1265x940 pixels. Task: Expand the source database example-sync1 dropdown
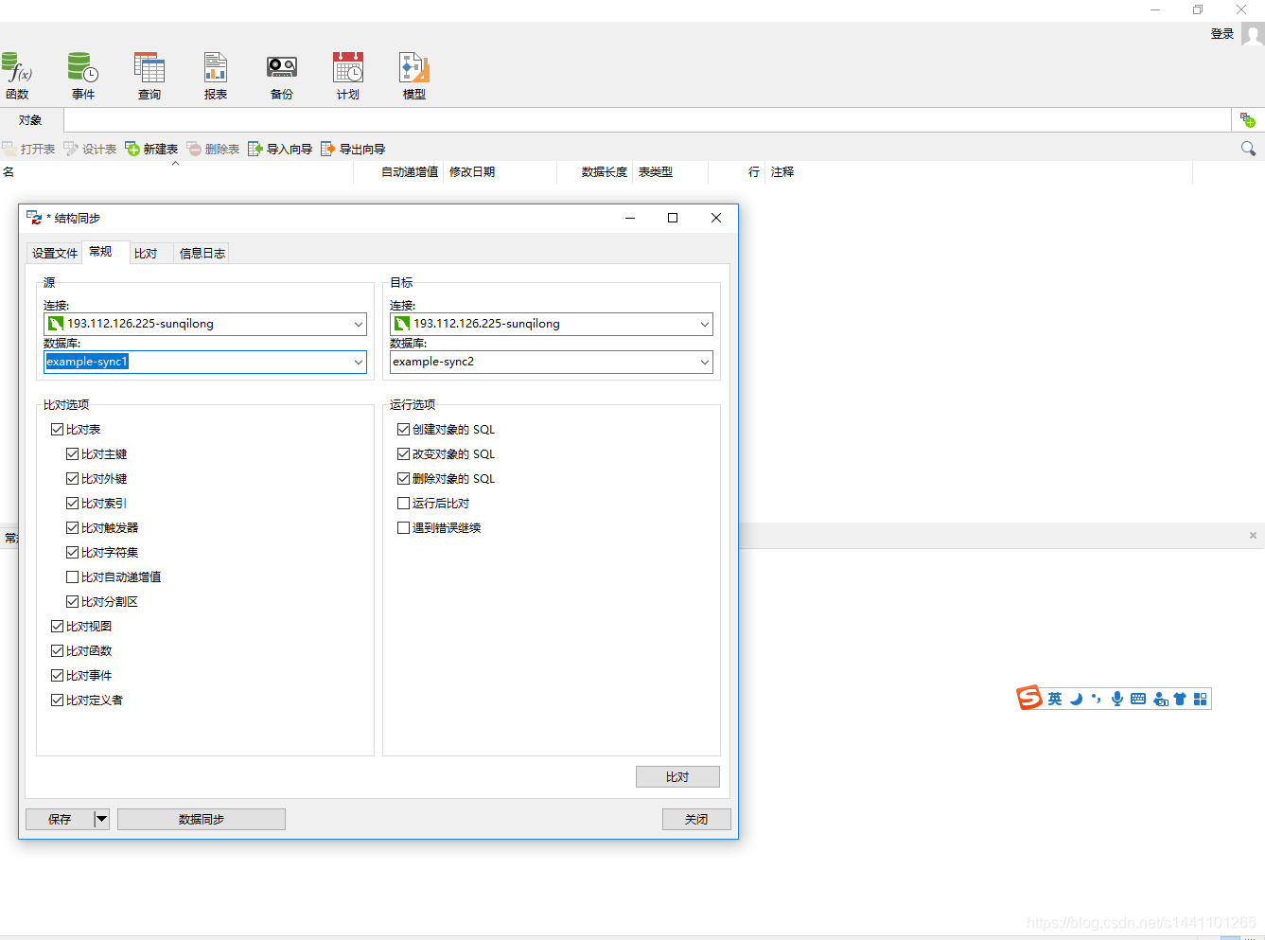359,362
